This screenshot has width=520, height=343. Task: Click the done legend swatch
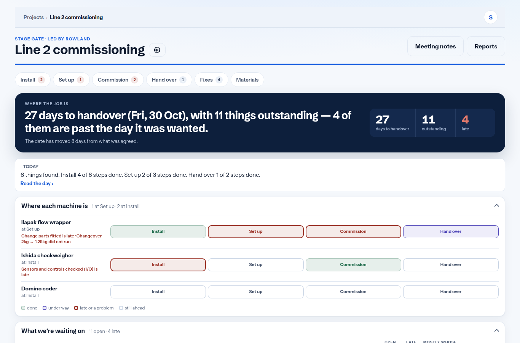point(23,308)
